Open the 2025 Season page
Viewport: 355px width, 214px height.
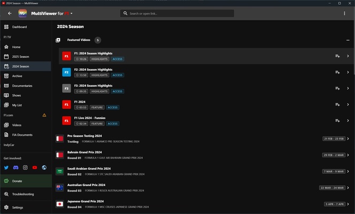26,57
